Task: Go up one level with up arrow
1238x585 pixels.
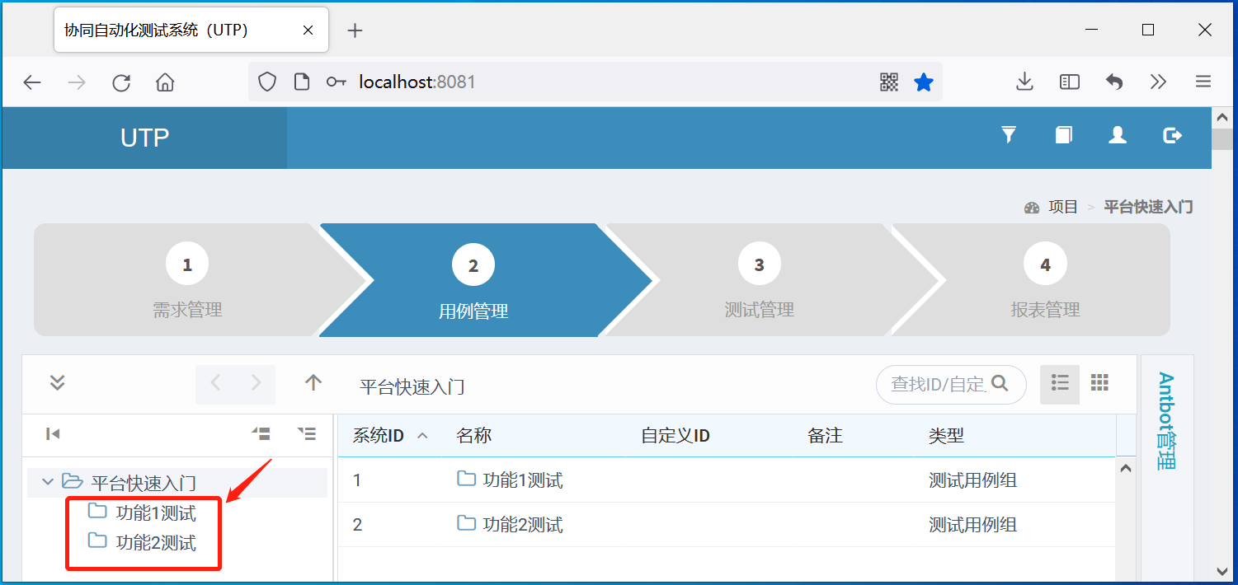Action: click(x=313, y=383)
